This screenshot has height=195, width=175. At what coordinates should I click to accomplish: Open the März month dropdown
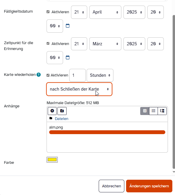tap(105, 44)
